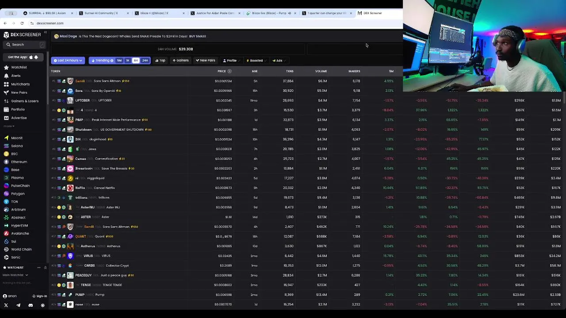The width and height of the screenshot is (566, 318).
Task: Open Portfolio wallet icon in sidebar
Action: click(x=6, y=109)
